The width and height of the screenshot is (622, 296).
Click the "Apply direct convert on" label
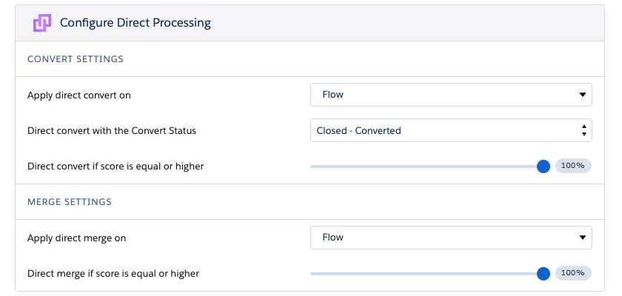pyautogui.click(x=79, y=95)
